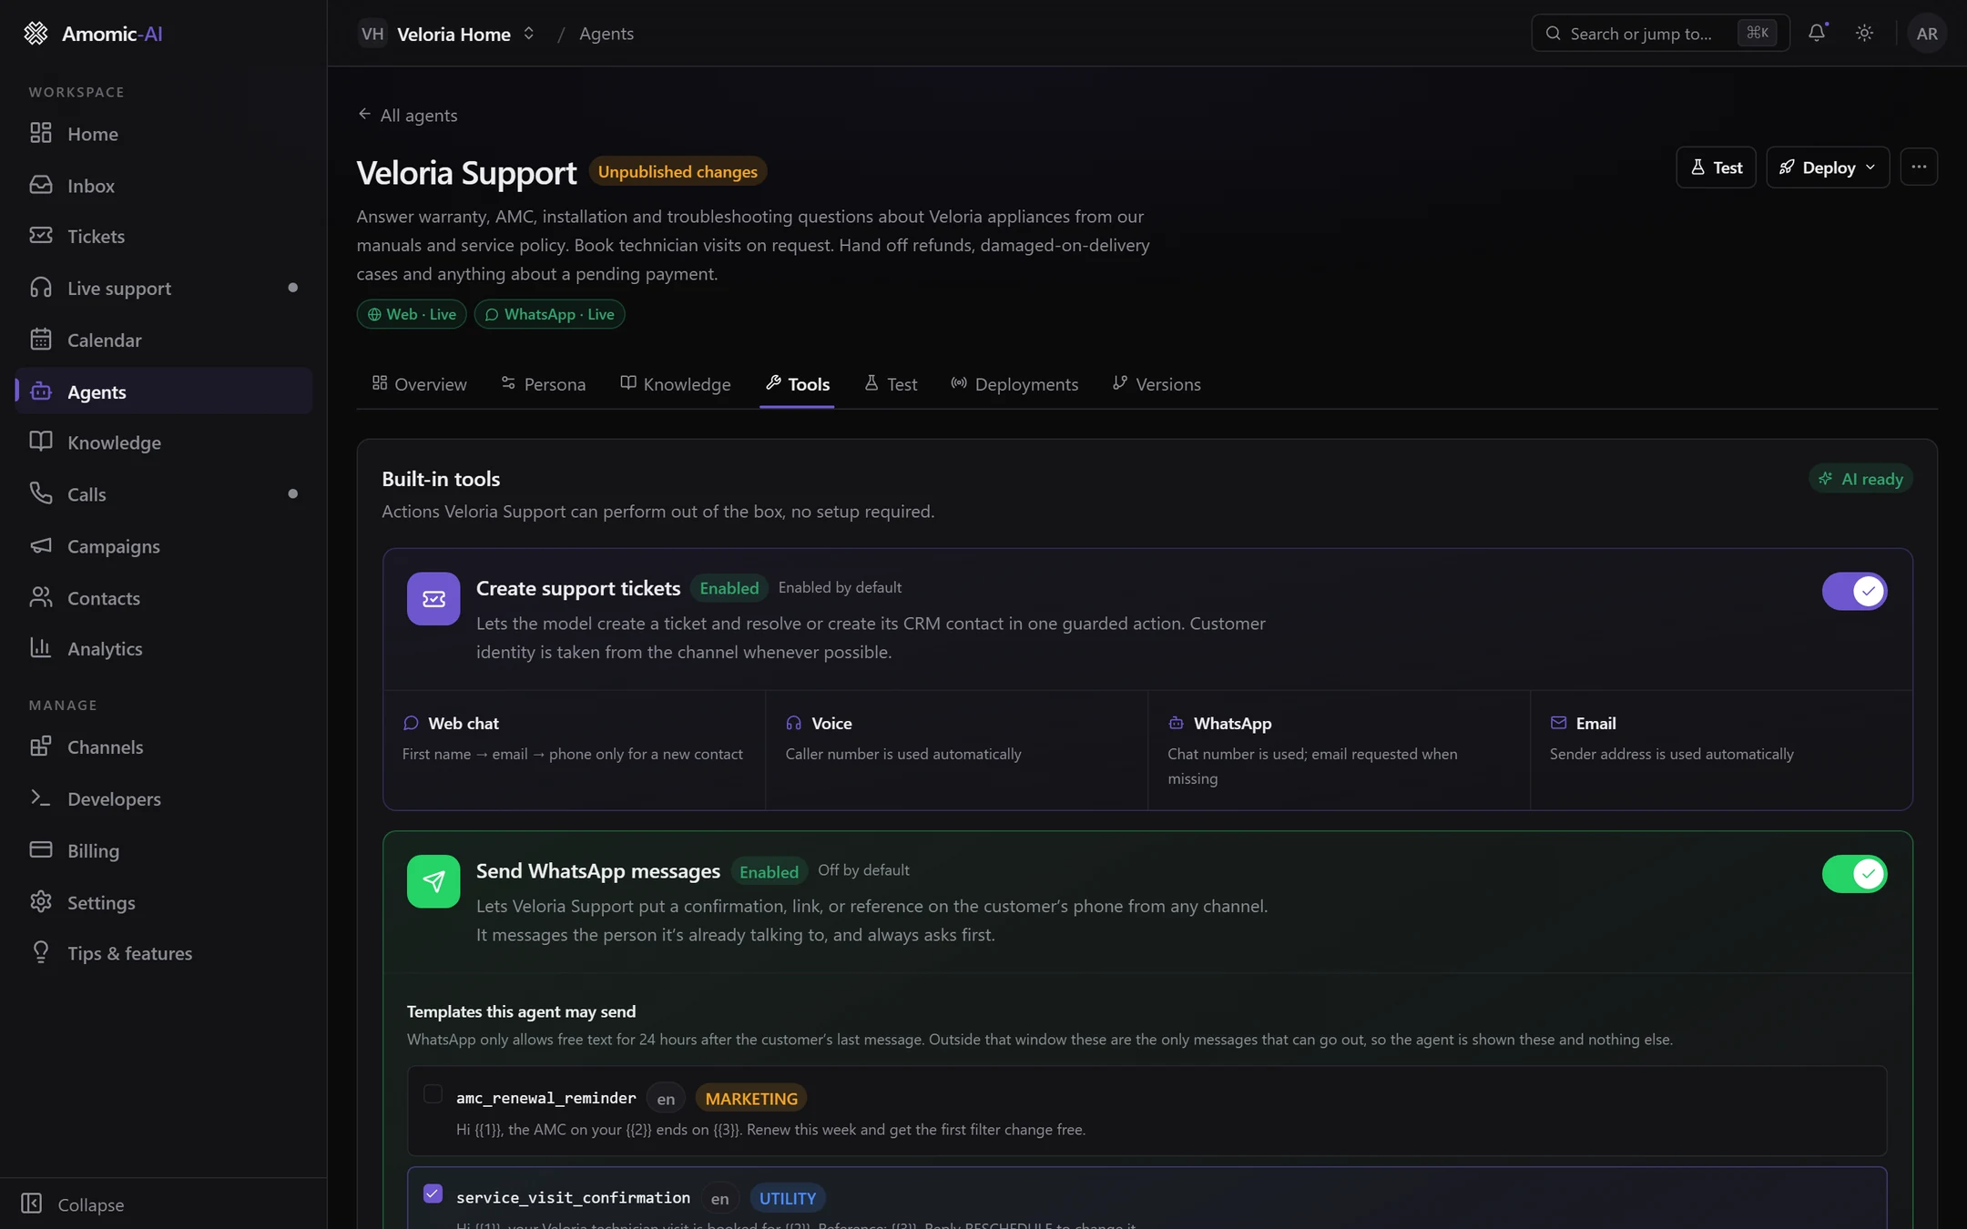Screen dimensions: 1967x1229
Task: Open the Deploy dropdown
Action: click(x=1828, y=167)
